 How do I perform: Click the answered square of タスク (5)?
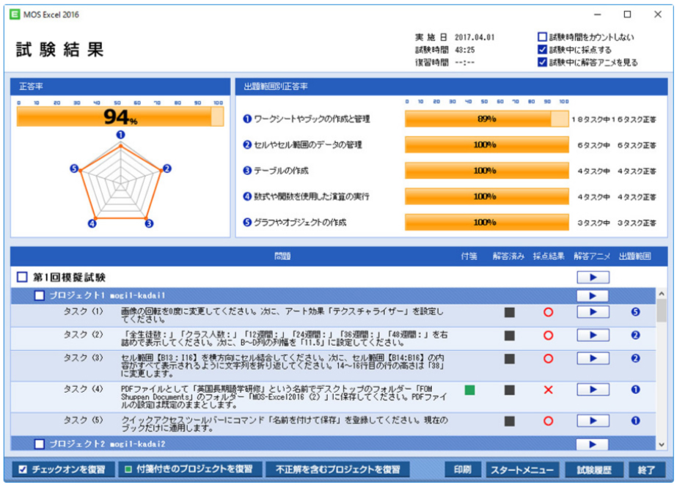pos(510,421)
